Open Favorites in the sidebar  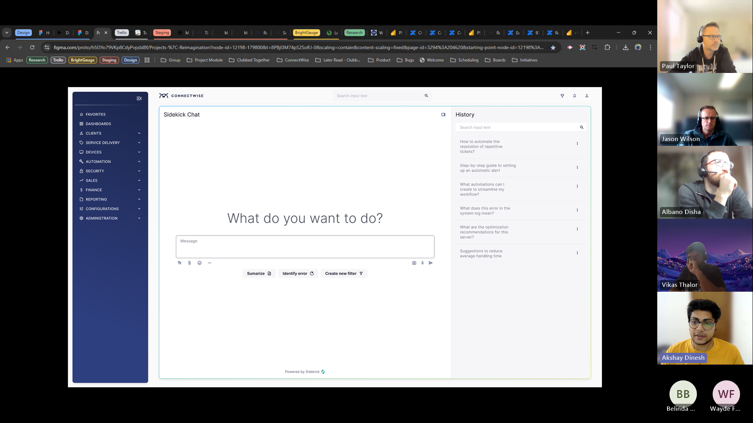click(x=95, y=114)
